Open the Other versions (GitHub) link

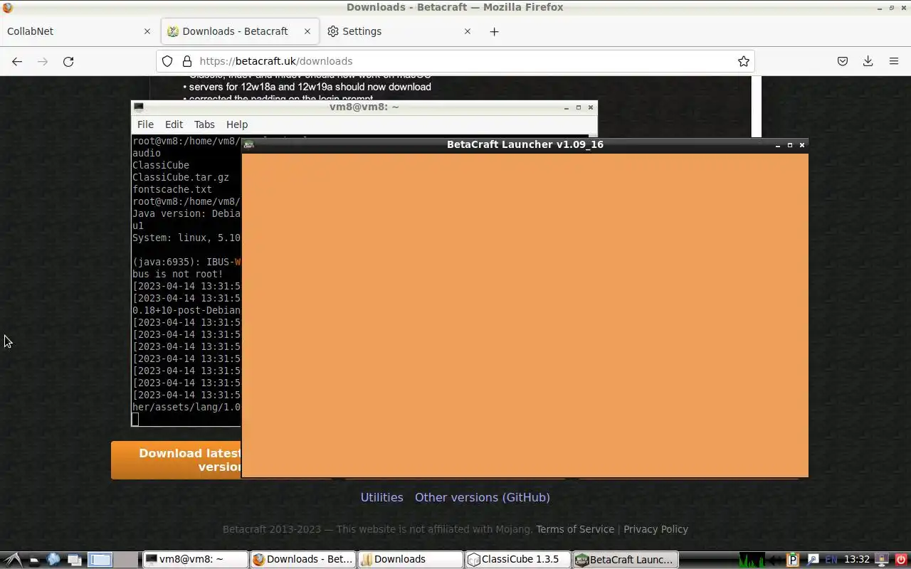coord(483,497)
